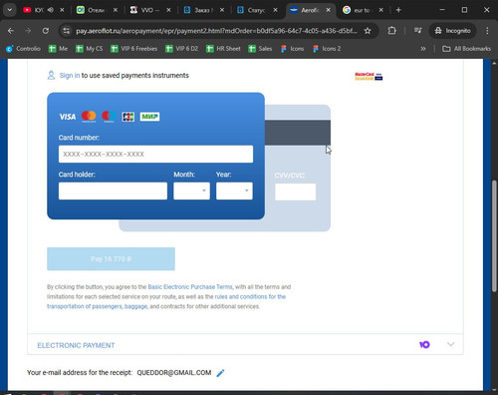Open the Extensions puzzle icon

[391, 31]
